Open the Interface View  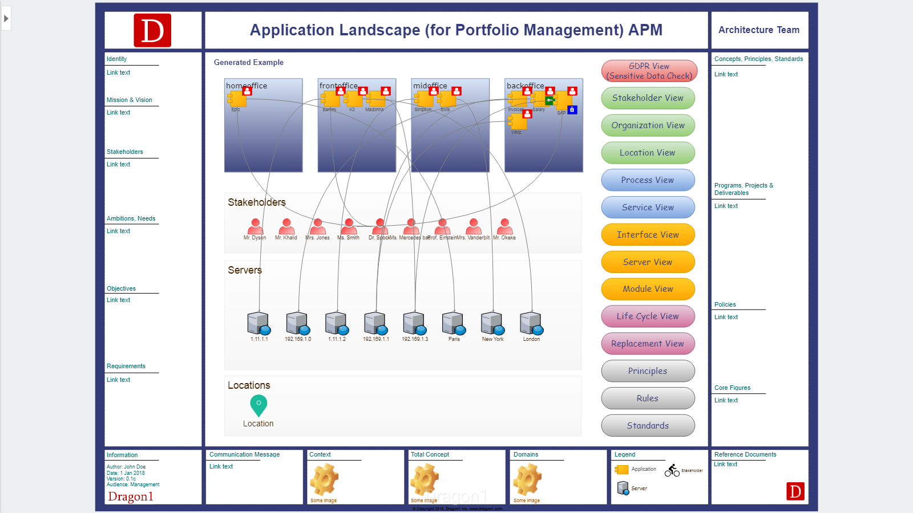coord(648,235)
